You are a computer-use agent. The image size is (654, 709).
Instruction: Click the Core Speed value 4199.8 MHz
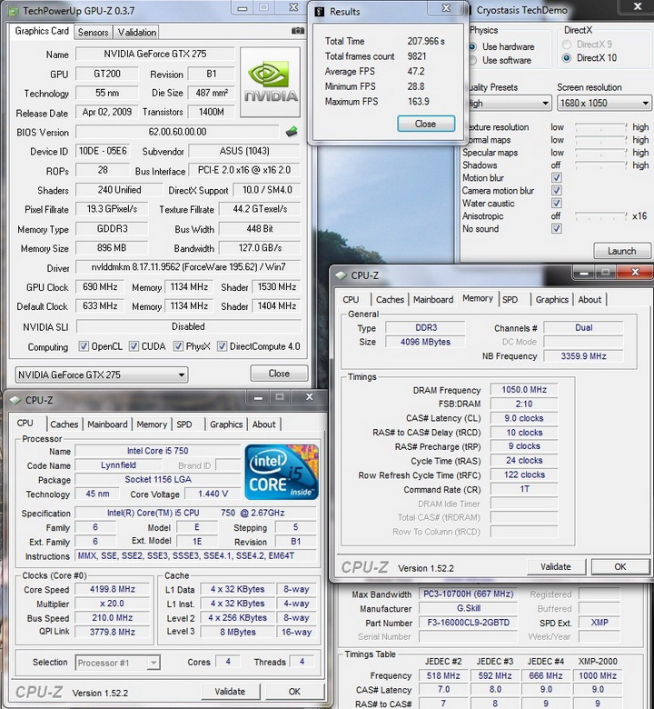point(112,589)
